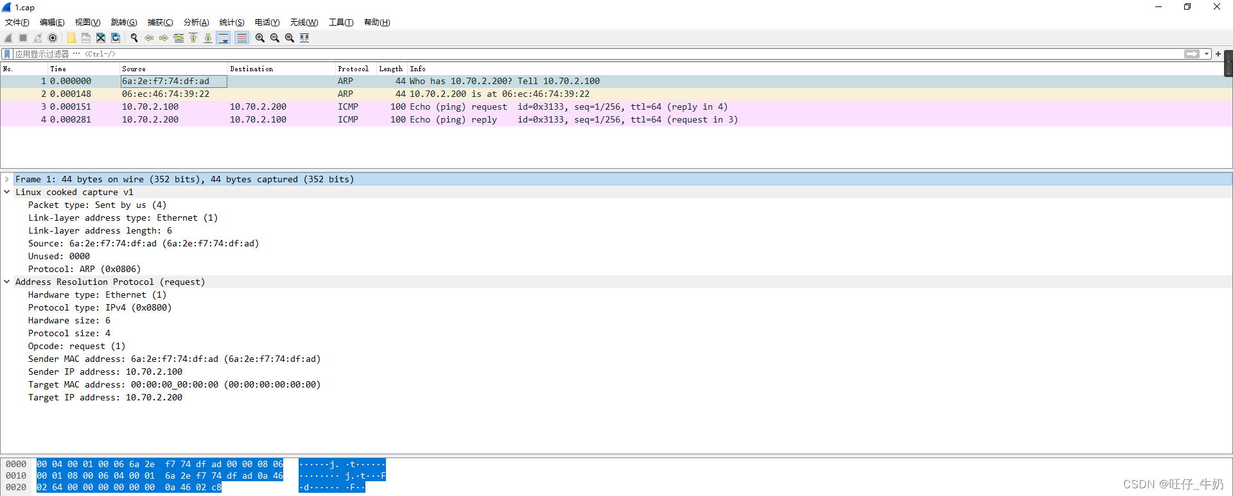Select the Sender IP address line

coord(105,372)
